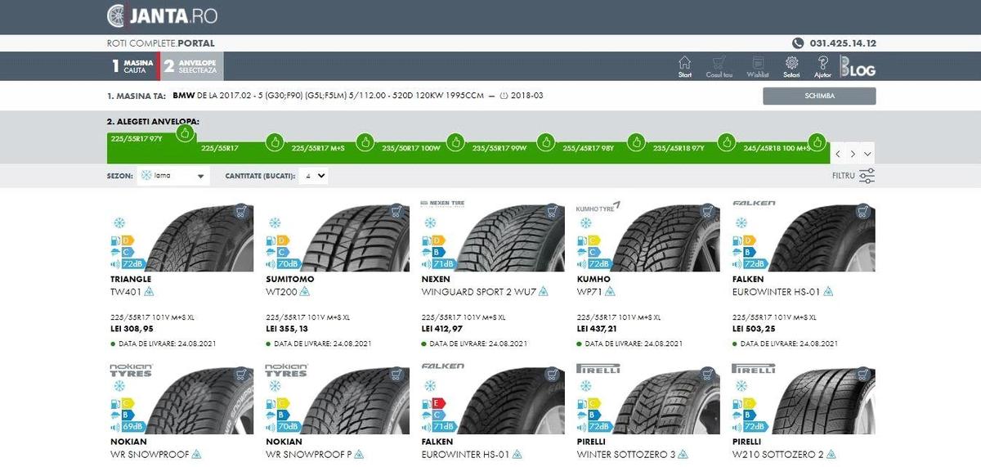Open Triangle TW401 tyre image

(200, 238)
